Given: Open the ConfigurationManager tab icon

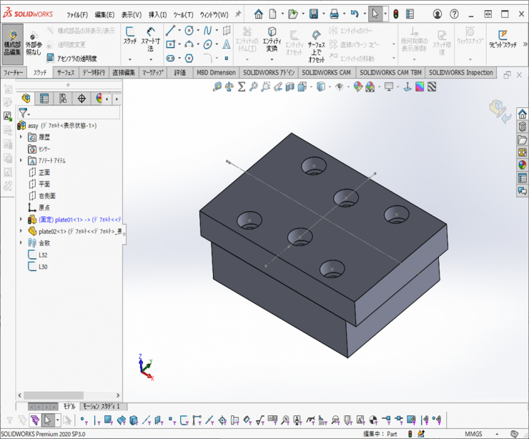Looking at the screenshot, I should (x=63, y=99).
